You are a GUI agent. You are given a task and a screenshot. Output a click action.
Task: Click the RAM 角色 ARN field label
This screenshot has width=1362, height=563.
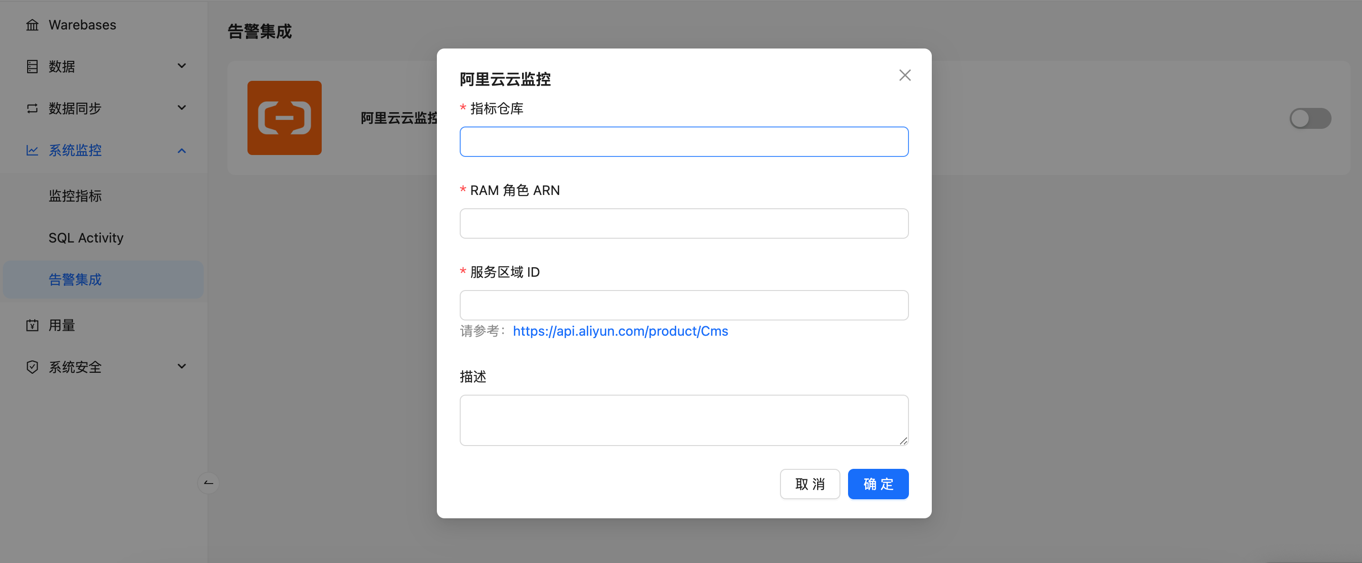[x=514, y=190]
